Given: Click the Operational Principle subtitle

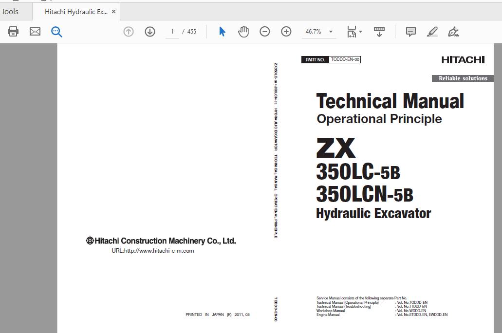Looking at the screenshot, I should coord(379,119).
